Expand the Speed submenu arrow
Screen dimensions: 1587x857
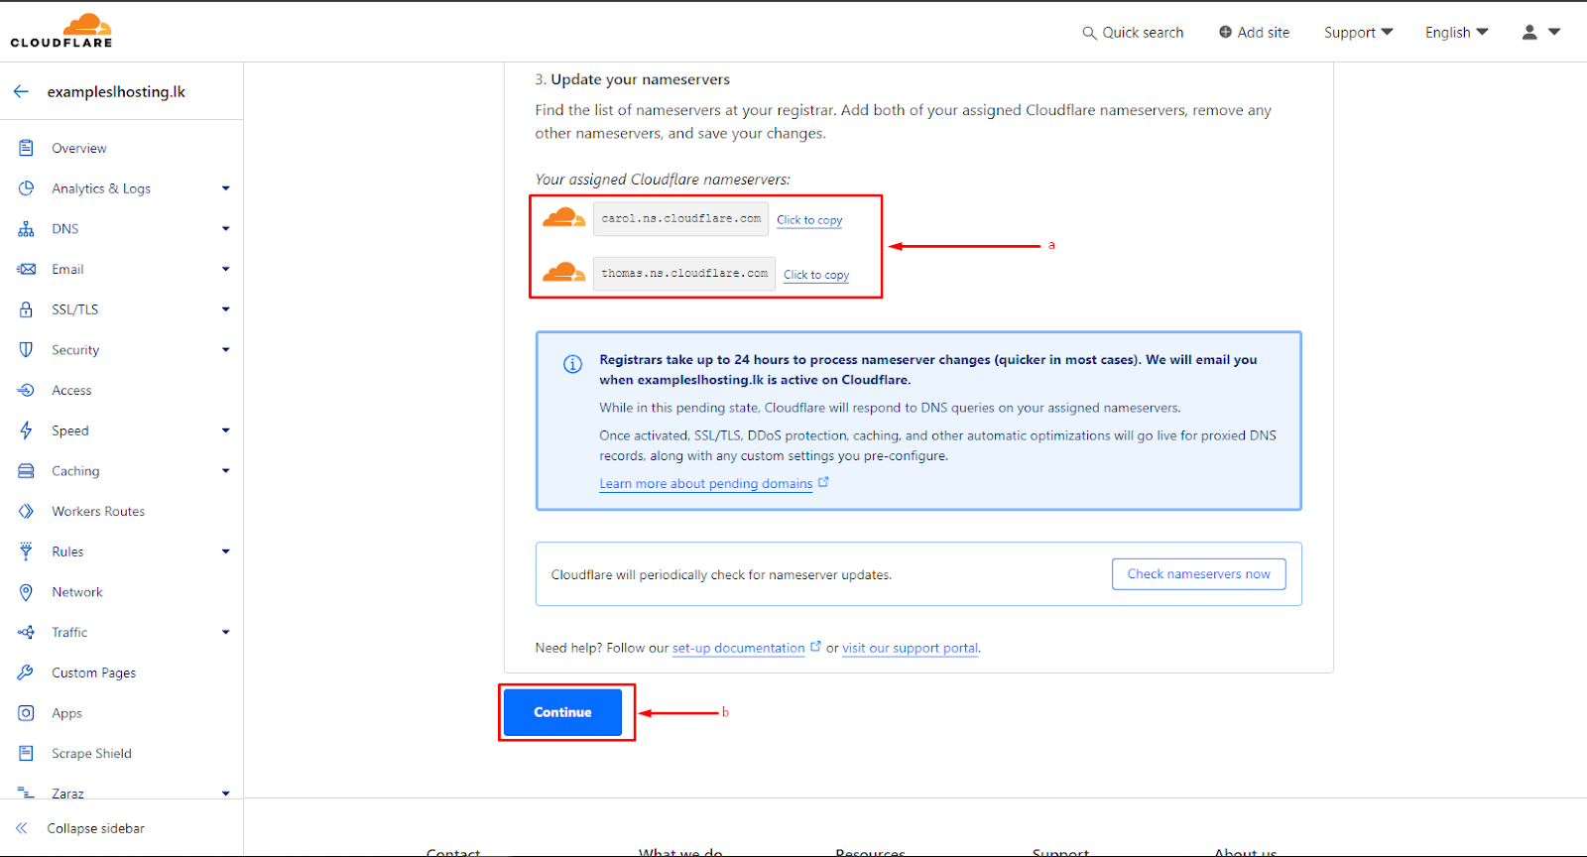[x=226, y=430]
